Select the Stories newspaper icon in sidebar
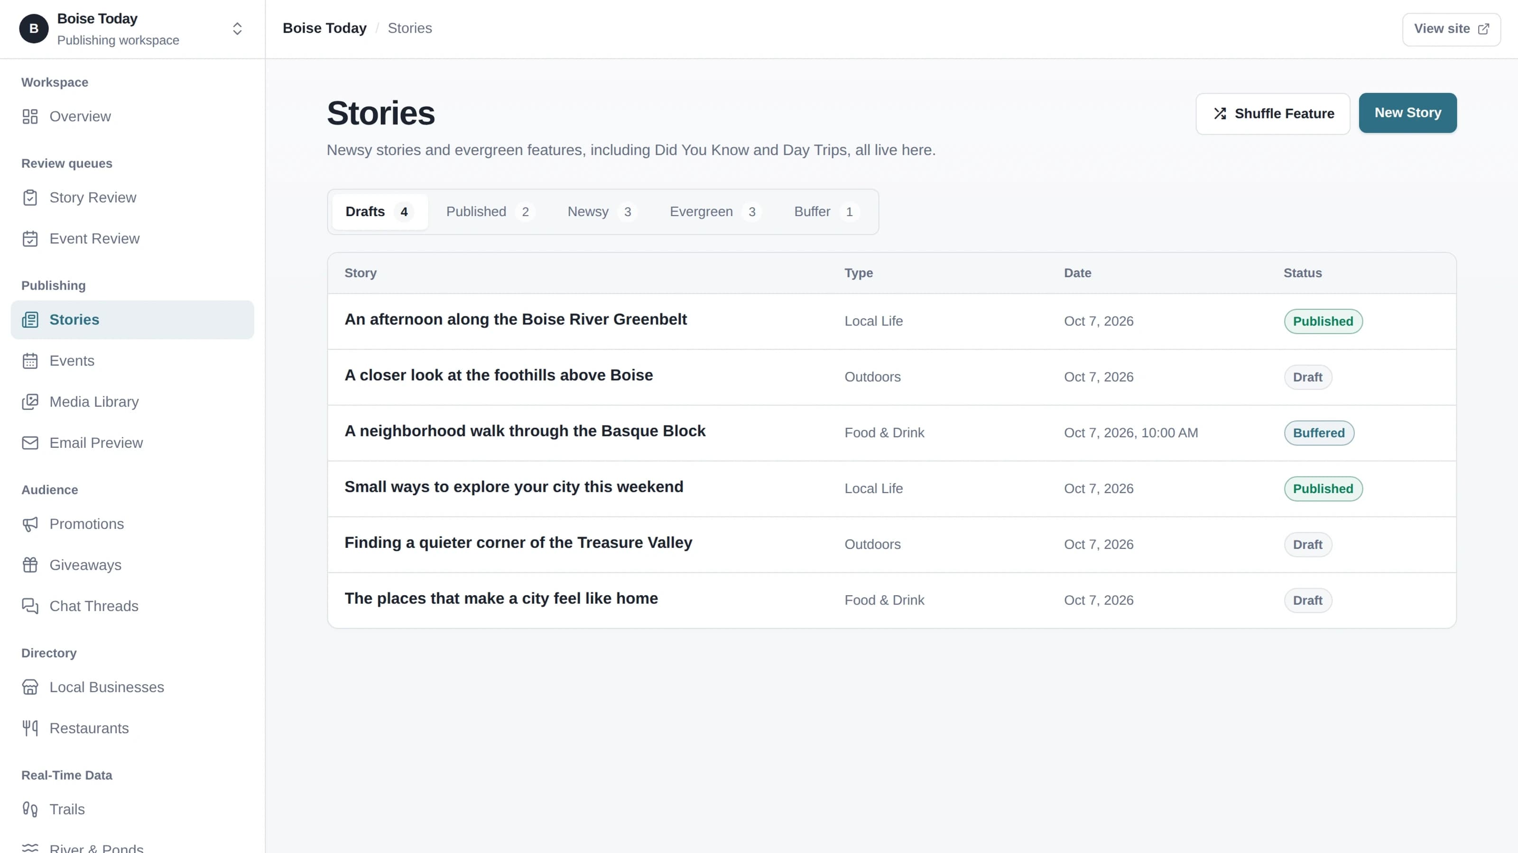The width and height of the screenshot is (1518, 853). (30, 320)
